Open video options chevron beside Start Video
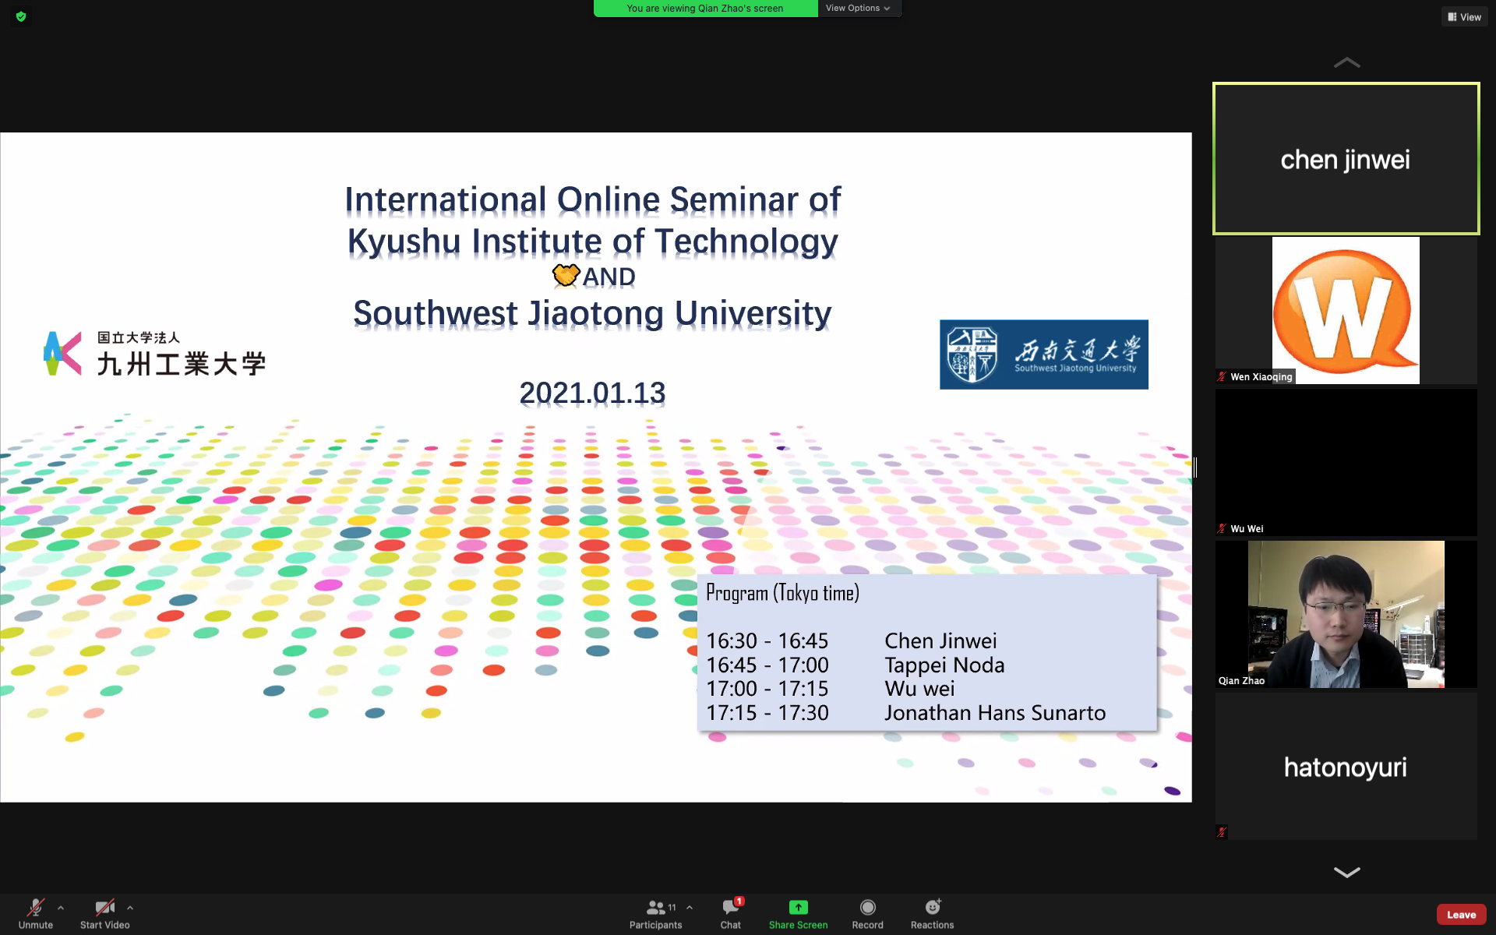Viewport: 1496px width, 935px height. click(x=130, y=908)
